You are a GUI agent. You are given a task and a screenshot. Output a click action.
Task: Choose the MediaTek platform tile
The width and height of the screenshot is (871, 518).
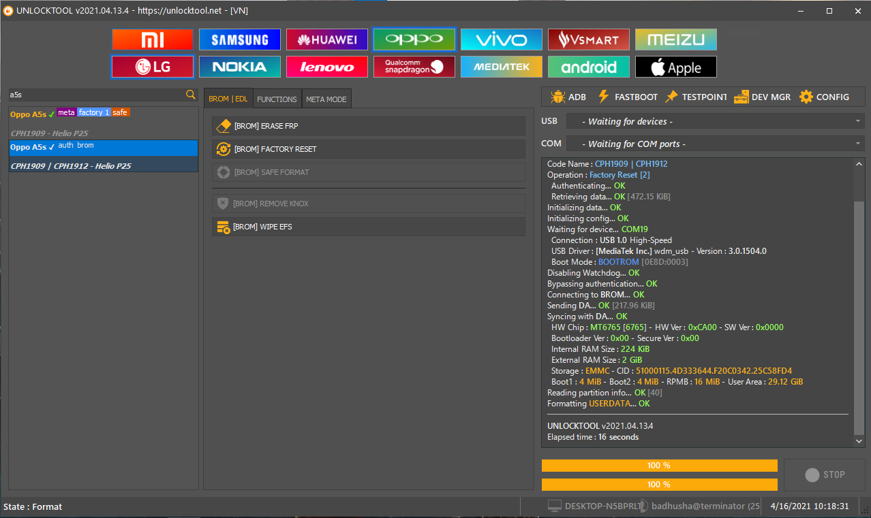pyautogui.click(x=502, y=67)
